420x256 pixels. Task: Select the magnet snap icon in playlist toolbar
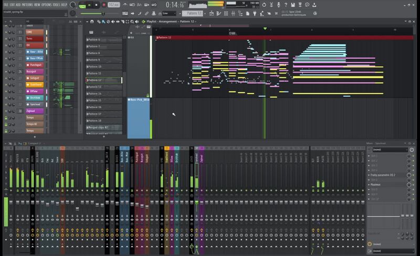click(92, 22)
